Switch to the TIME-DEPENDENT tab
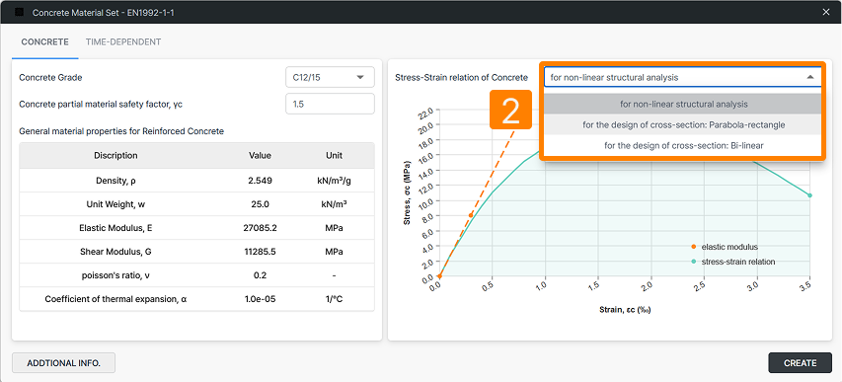 [x=123, y=41]
